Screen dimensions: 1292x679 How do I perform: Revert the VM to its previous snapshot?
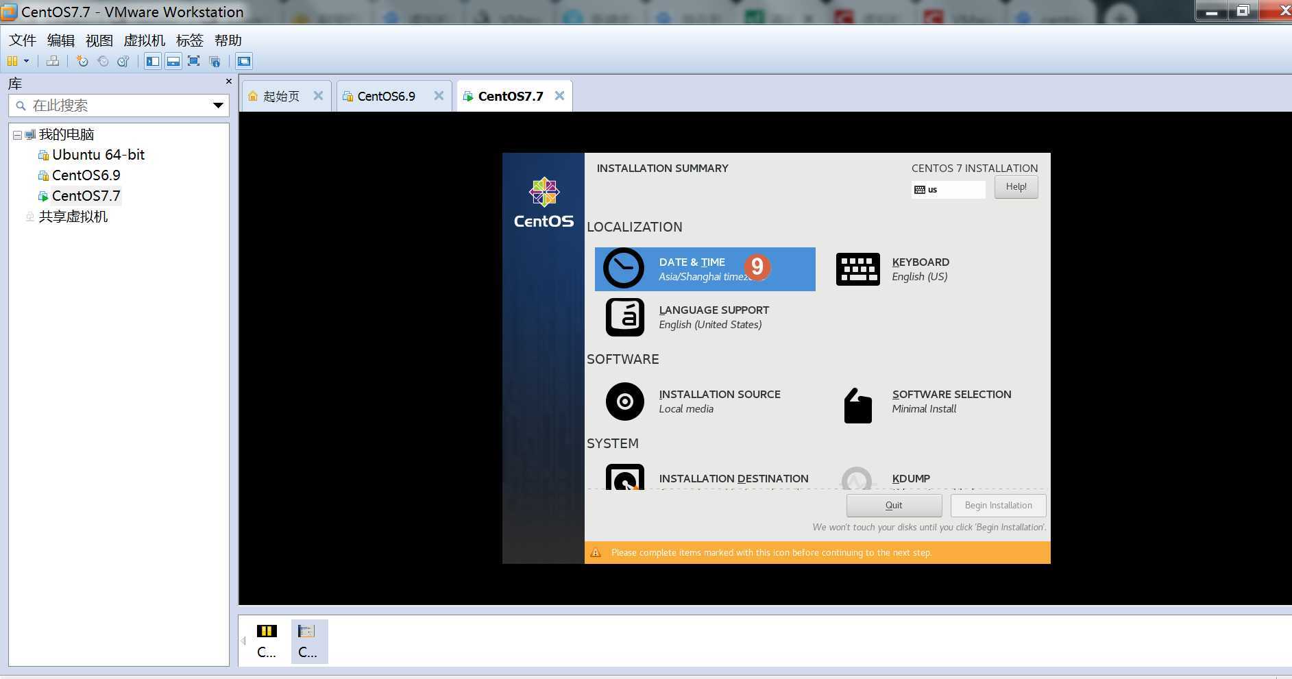pyautogui.click(x=103, y=61)
